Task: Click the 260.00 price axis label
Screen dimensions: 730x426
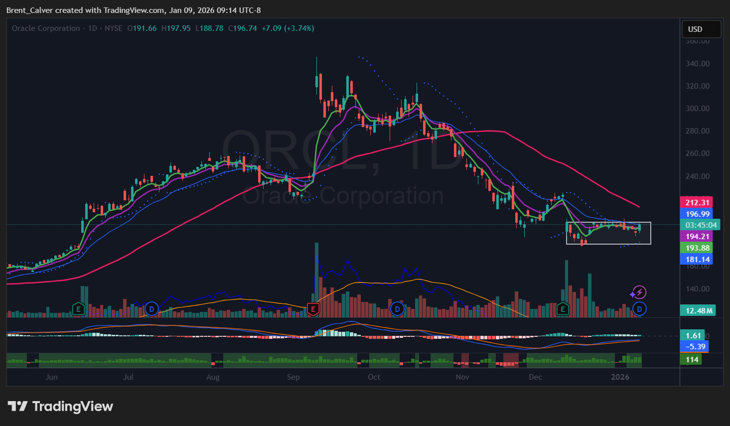Action: [698, 153]
